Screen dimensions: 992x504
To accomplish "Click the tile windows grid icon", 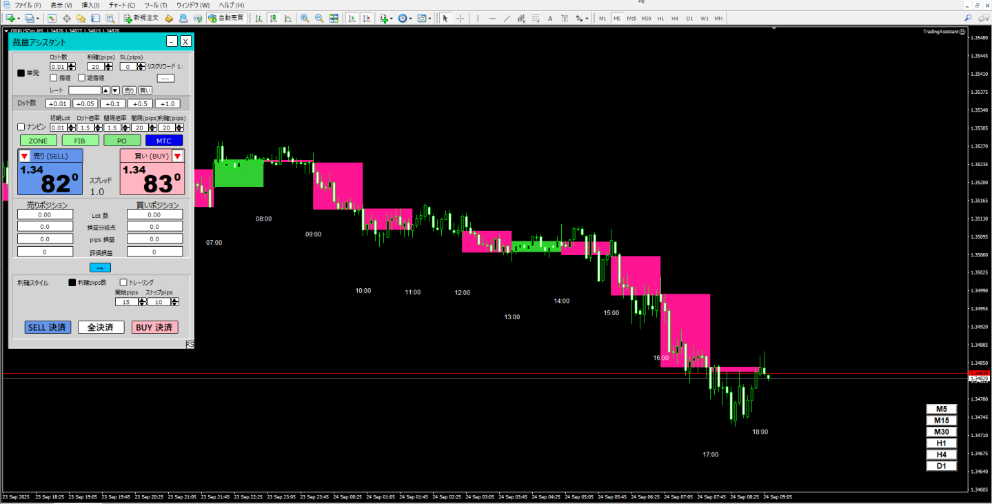I will pos(334,18).
